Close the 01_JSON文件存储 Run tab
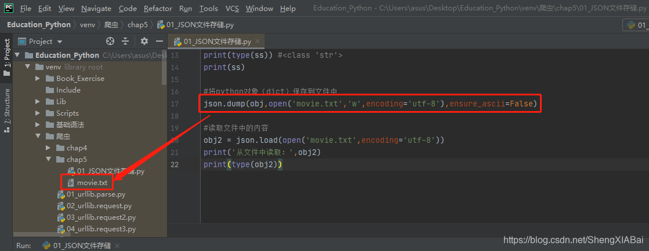The width and height of the screenshot is (649, 251). [x=117, y=246]
